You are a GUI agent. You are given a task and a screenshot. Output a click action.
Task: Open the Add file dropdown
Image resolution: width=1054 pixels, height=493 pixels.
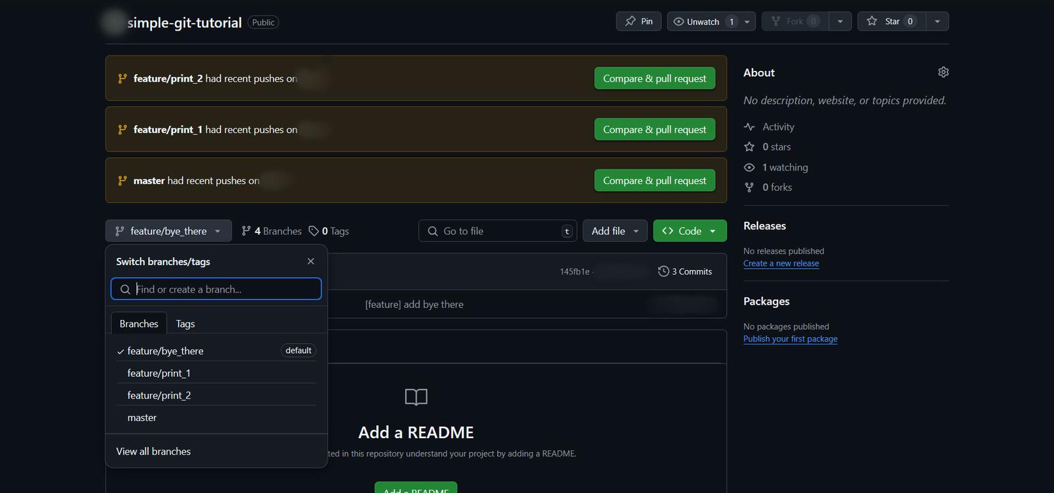(615, 231)
